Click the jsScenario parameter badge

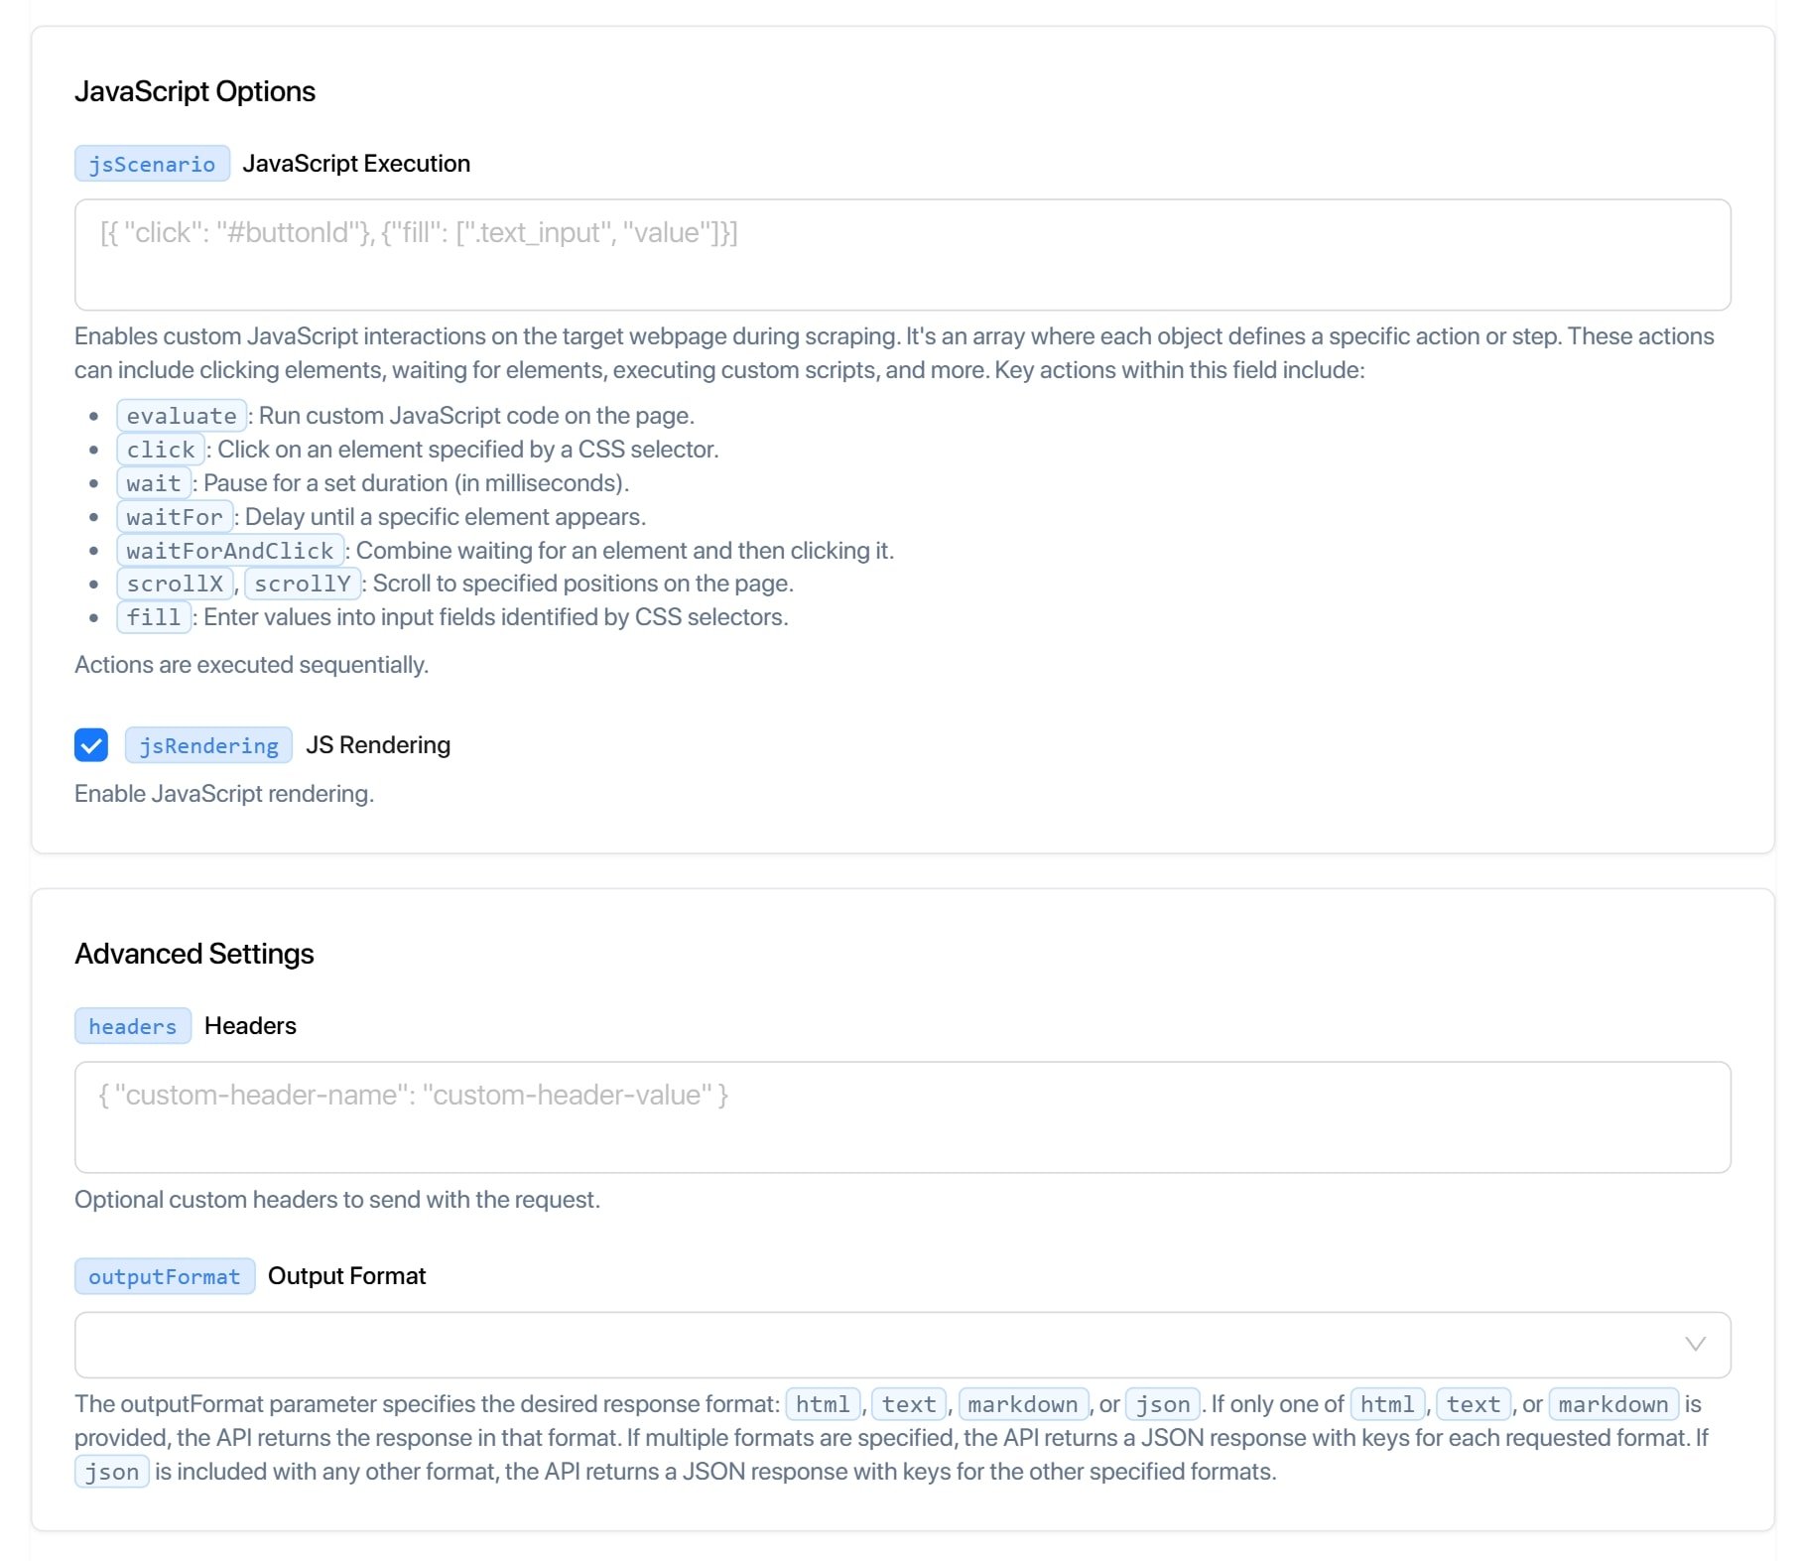[x=152, y=164]
